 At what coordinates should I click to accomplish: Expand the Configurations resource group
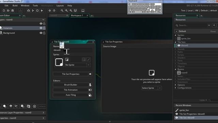click(x=175, y=88)
